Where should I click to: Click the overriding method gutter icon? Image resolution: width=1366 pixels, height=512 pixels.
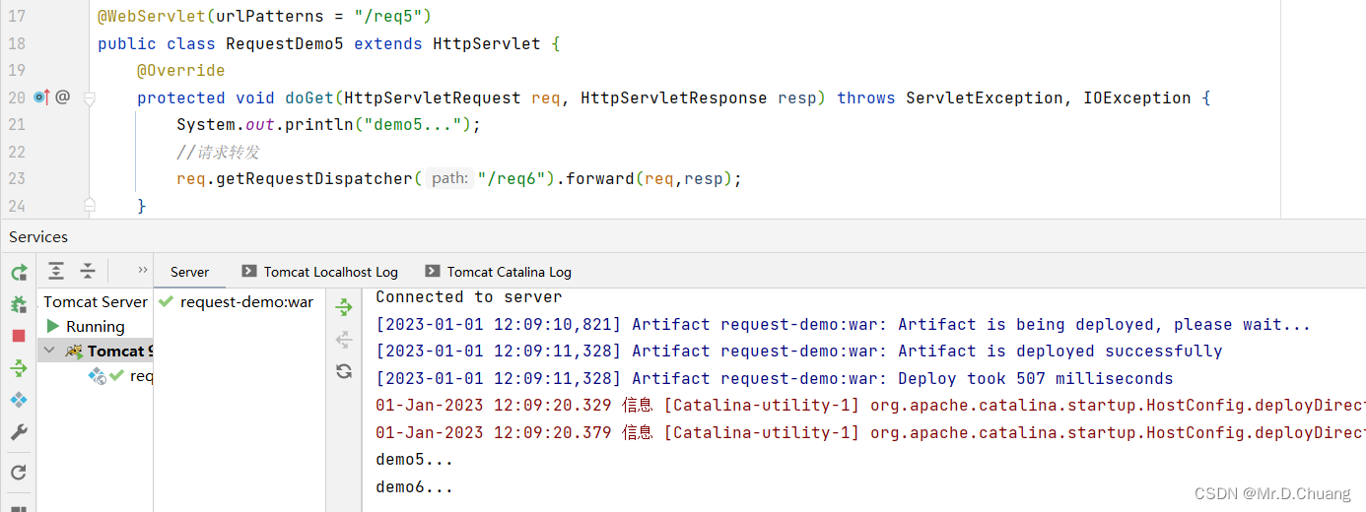(x=41, y=97)
